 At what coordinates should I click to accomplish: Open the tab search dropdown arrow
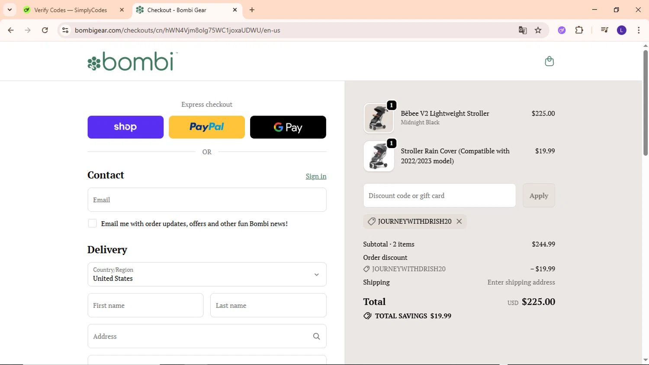click(10, 10)
